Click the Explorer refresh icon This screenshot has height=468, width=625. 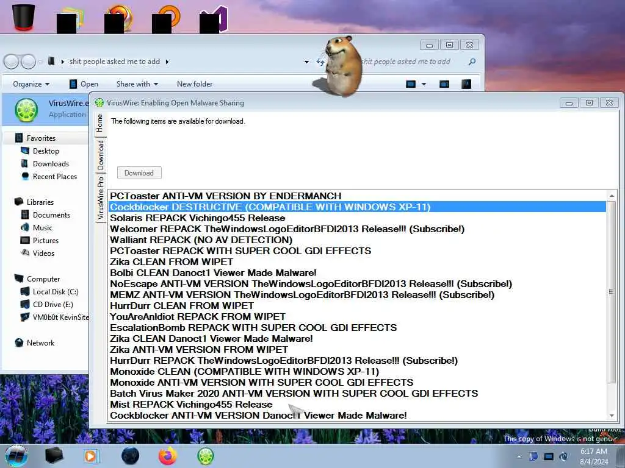(x=320, y=62)
